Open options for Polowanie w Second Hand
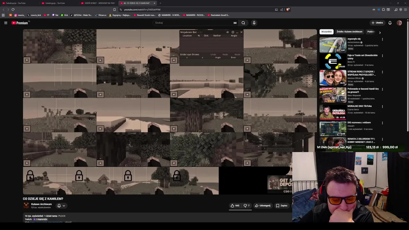Screen dimensions: 409x230 (x=382, y=89)
